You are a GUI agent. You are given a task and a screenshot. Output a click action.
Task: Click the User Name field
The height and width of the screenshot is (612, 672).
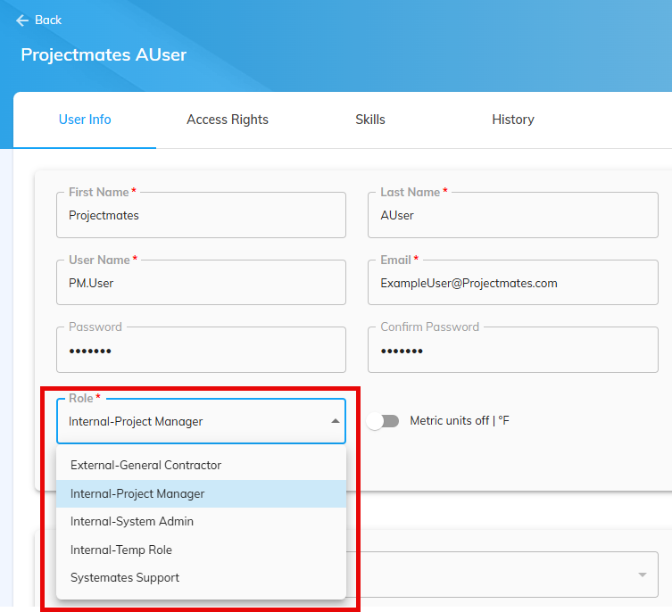(201, 283)
